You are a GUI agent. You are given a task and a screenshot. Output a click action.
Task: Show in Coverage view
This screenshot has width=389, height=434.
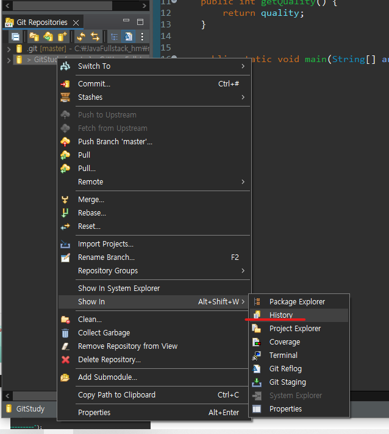click(x=299, y=342)
